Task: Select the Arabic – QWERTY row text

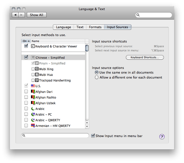Action: point(48,120)
